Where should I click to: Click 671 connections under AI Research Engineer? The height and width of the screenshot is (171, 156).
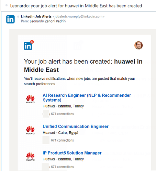(63, 114)
